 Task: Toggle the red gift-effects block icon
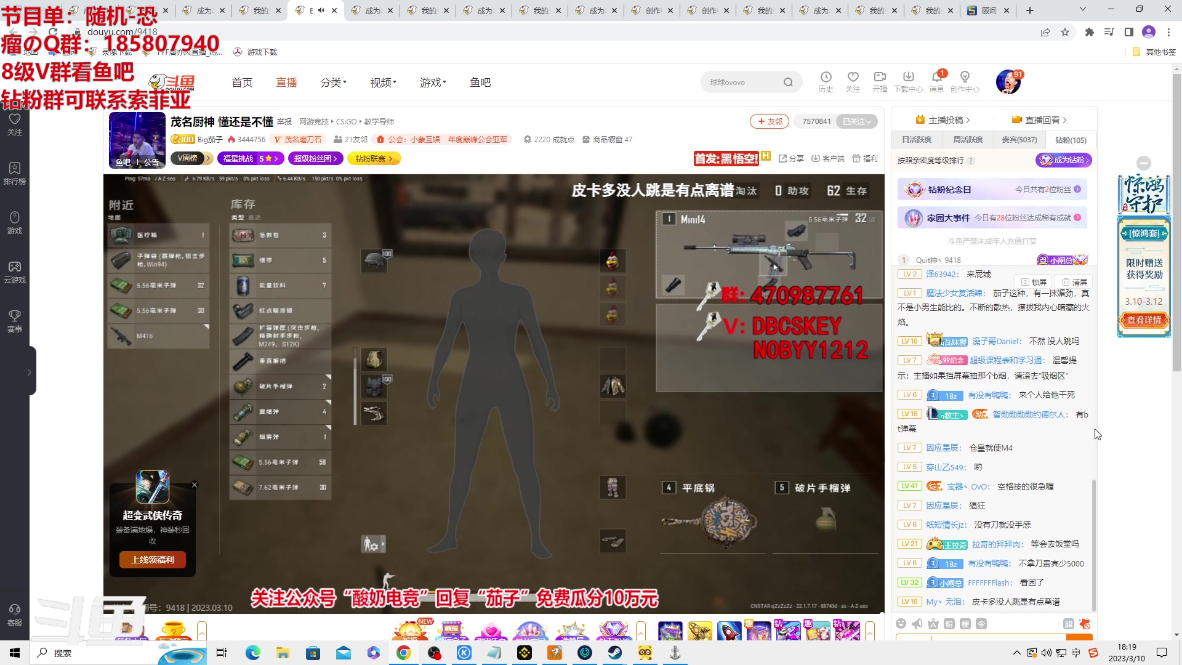click(1085, 624)
